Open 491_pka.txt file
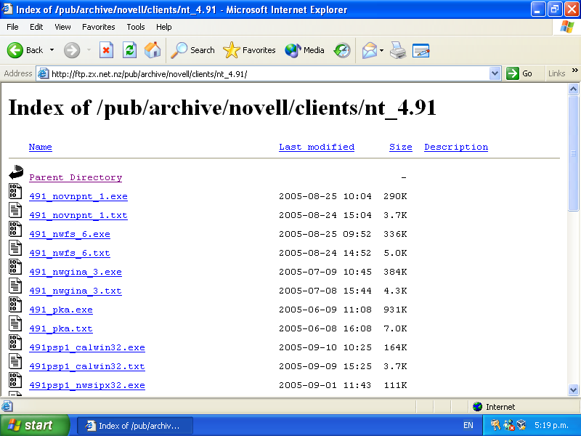This screenshot has height=436, width=581. 61,328
